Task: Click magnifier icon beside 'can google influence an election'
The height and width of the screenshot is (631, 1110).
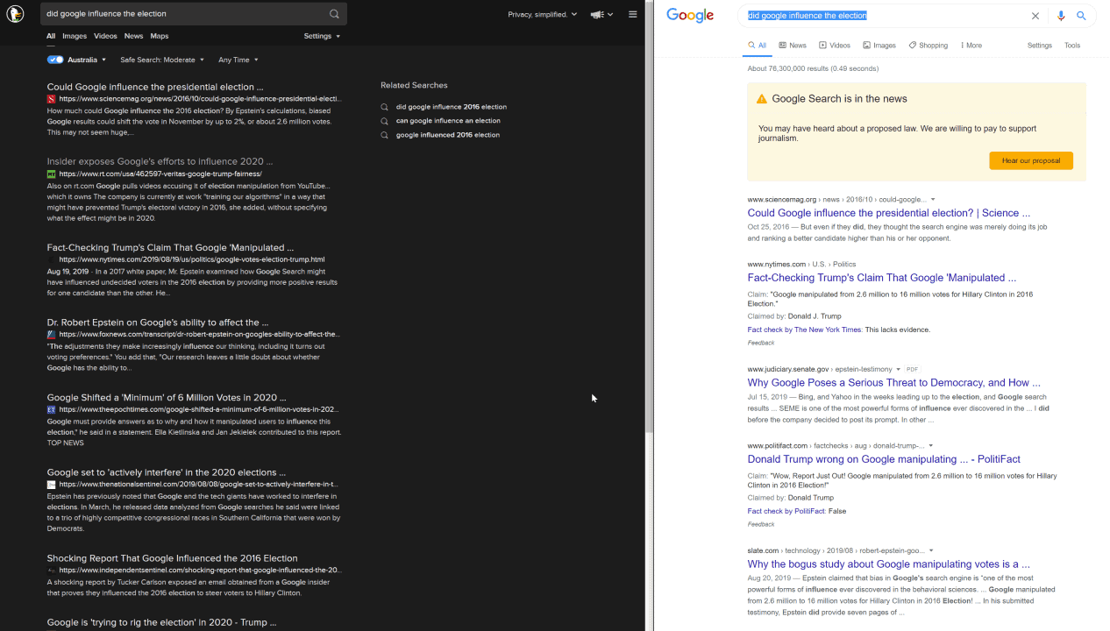Action: [x=384, y=121]
